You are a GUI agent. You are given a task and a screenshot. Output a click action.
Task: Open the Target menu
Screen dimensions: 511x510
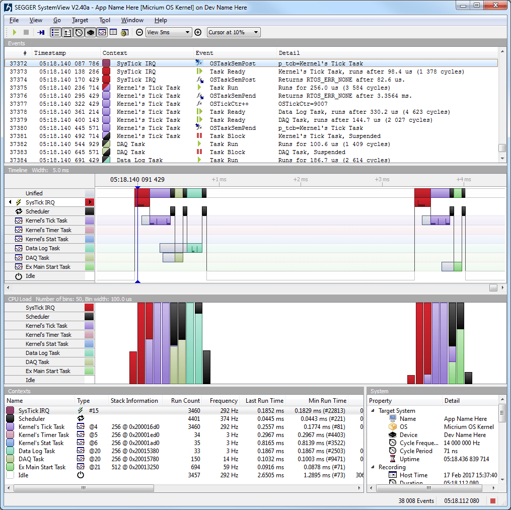80,20
